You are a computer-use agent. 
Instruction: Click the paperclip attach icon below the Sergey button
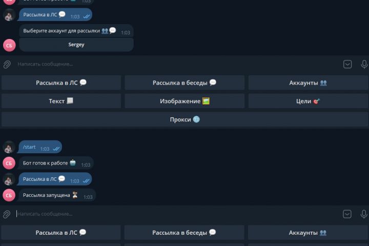click(x=7, y=65)
